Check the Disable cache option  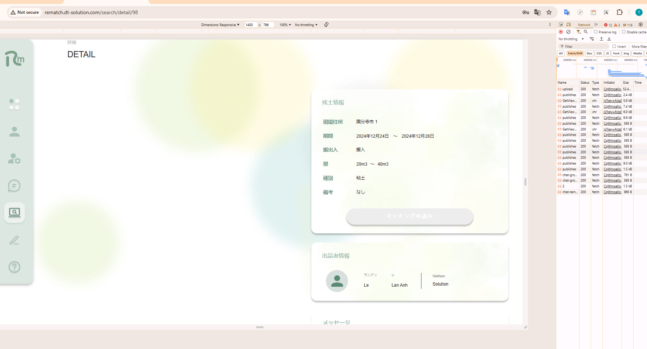pyautogui.click(x=623, y=32)
